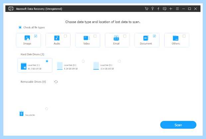
Task: Click the Local Disk (D:) drive icon
Action: tap(60, 66)
